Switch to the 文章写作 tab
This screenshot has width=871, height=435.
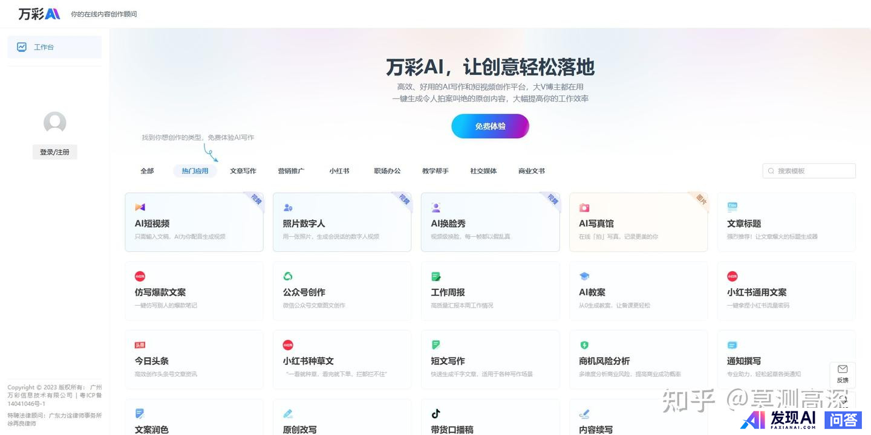[243, 171]
